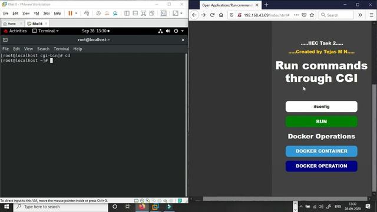The width and height of the screenshot is (377, 212).
Task: Click the green RUN button
Action: click(322, 122)
